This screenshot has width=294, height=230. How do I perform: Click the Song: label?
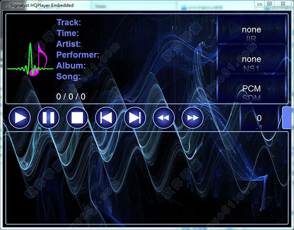point(69,77)
